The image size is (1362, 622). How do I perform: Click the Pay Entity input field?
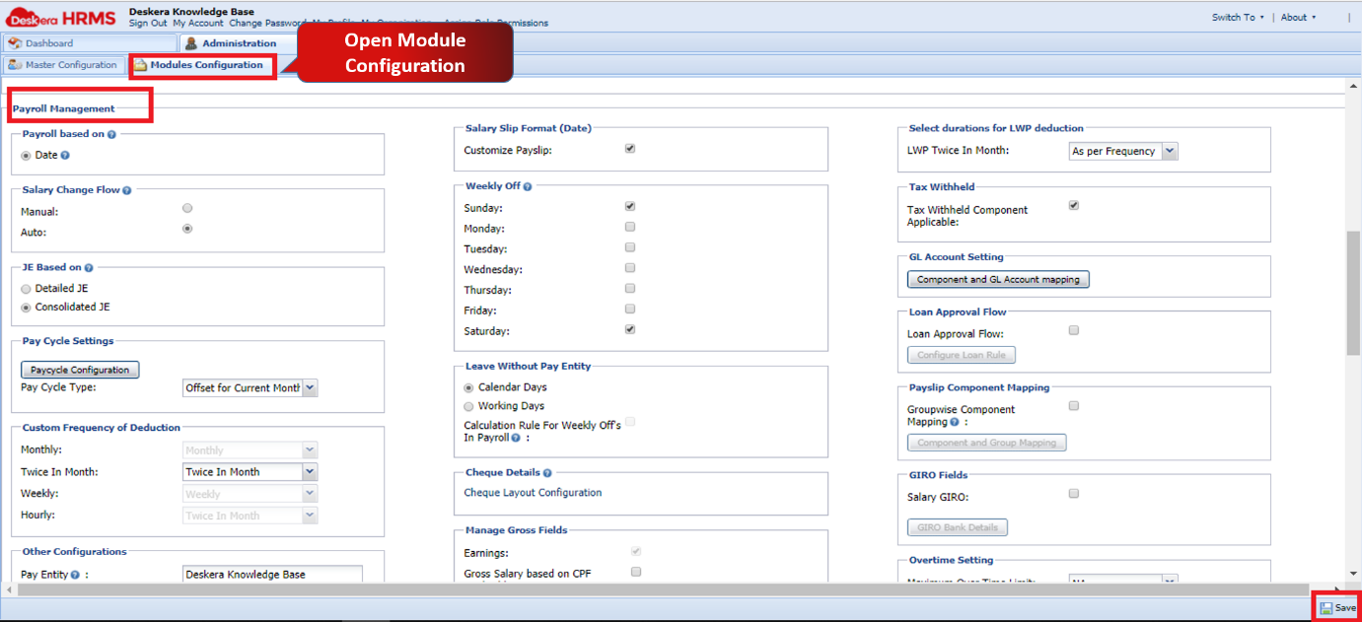click(271, 572)
